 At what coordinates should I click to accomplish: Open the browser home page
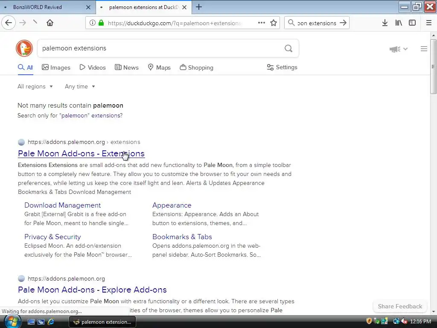pos(50,23)
